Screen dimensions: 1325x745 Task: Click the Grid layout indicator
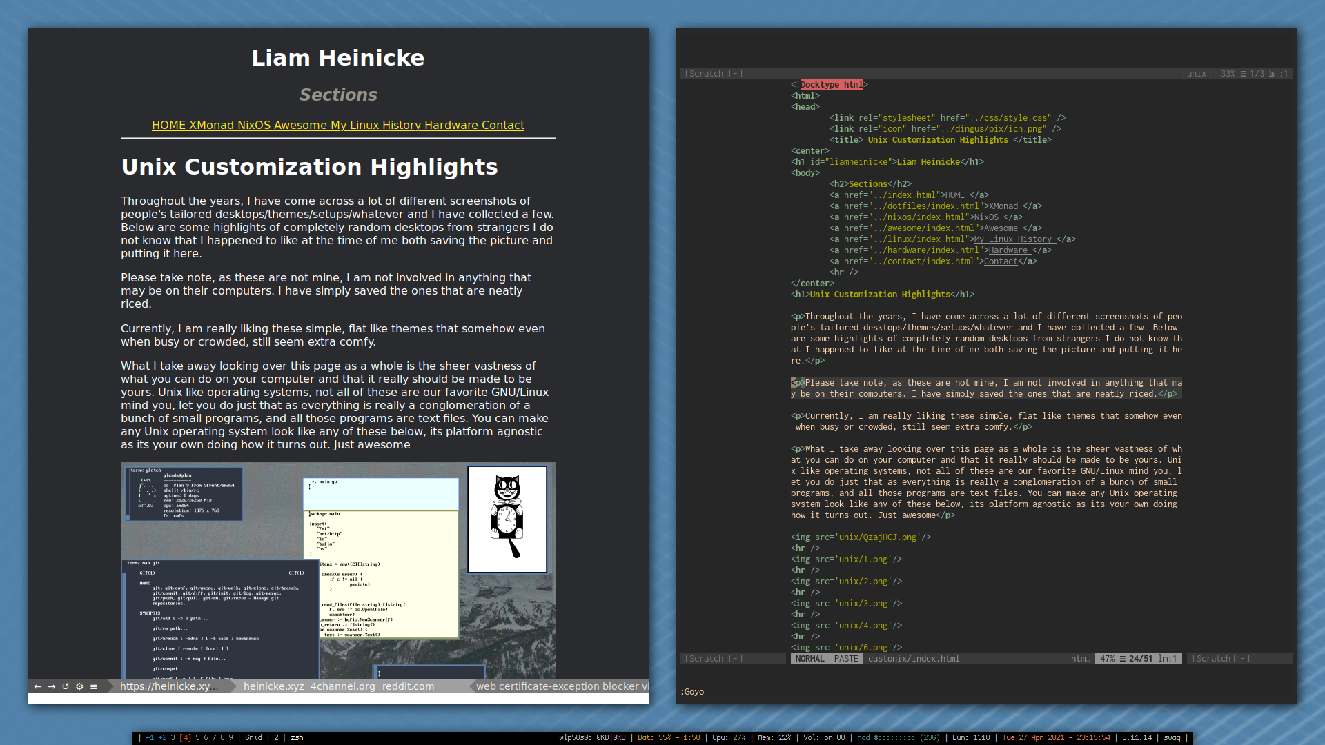253,737
